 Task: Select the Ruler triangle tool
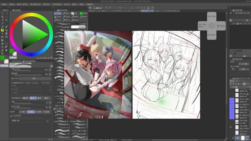coord(6,47)
